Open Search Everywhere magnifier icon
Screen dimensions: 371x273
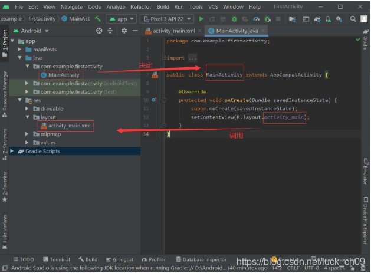(x=353, y=19)
